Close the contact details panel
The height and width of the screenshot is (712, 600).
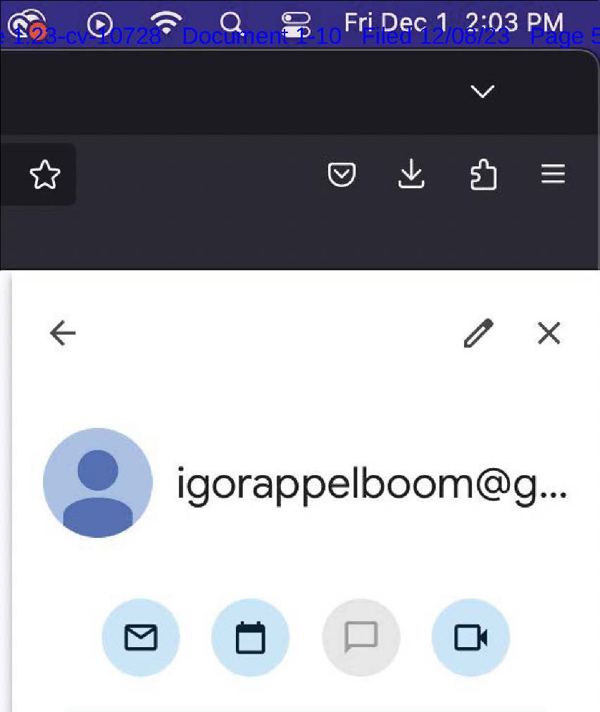click(549, 333)
